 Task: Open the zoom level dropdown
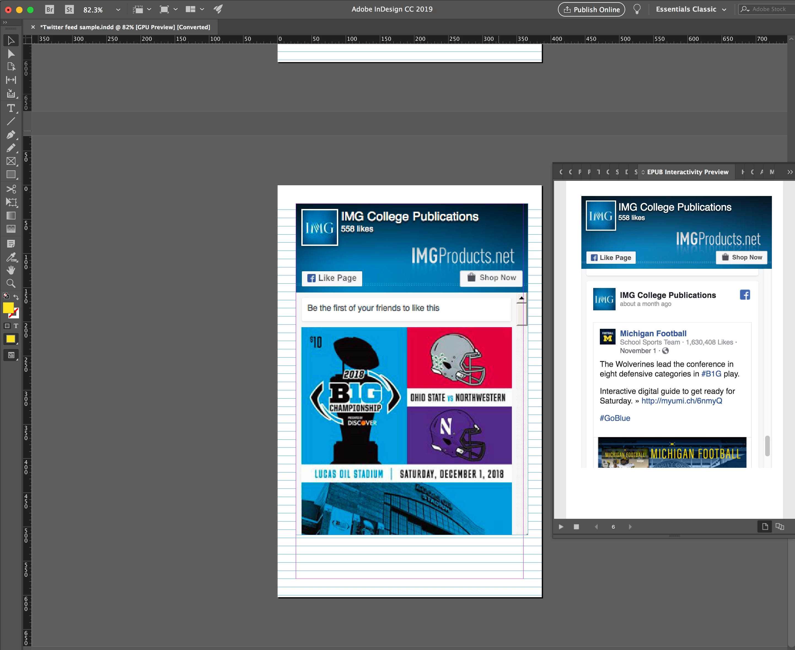(x=118, y=10)
